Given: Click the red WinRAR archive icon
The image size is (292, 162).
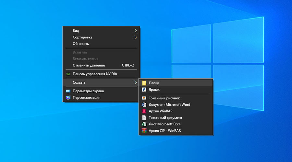Looking at the screenshot, I should click(x=144, y=111).
